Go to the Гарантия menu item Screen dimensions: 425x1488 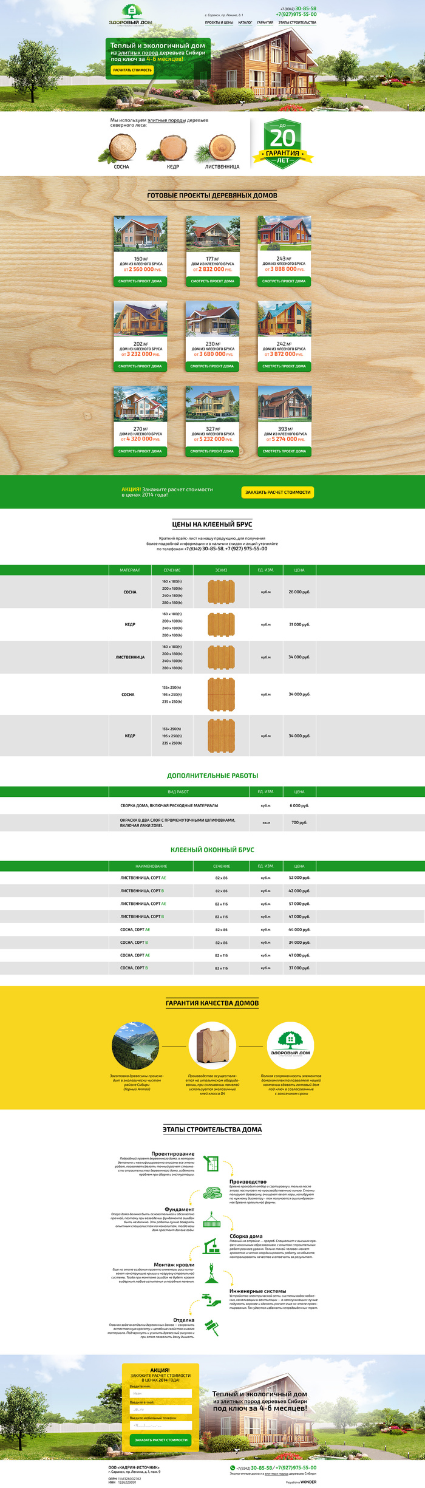265,22
